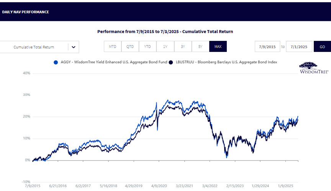Click the chevron arrow on return type selector
Screen dimensions: 331x191
[74, 47]
